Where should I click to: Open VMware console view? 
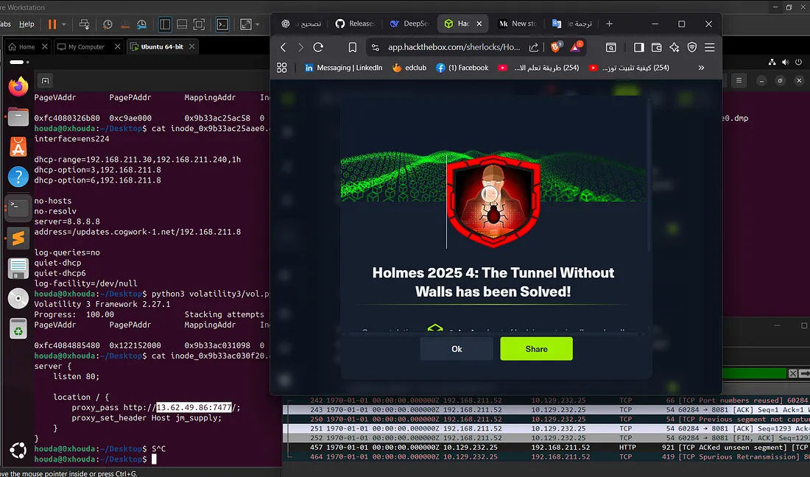pyautogui.click(x=222, y=24)
